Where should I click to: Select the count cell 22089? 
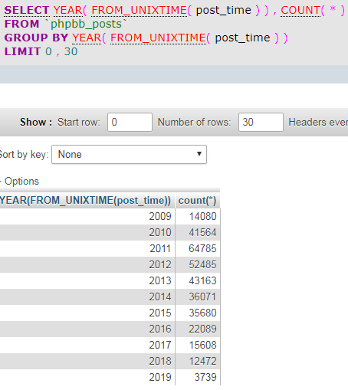[x=202, y=329]
